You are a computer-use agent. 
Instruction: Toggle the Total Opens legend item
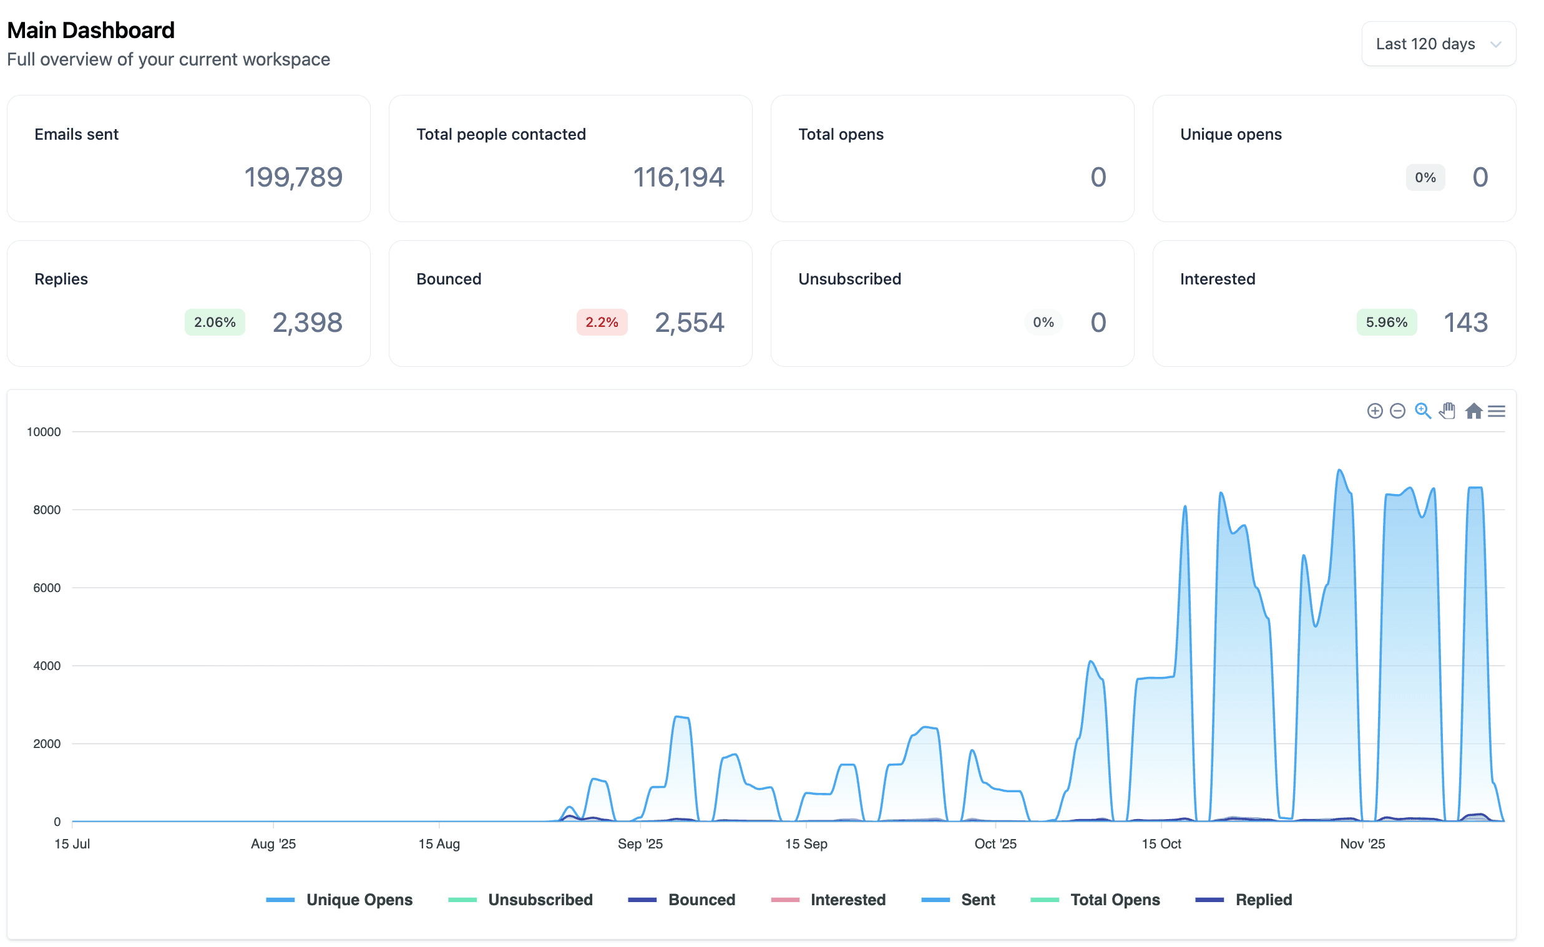click(1095, 900)
